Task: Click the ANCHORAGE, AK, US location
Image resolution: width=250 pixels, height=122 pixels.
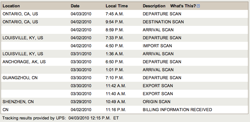Action: point(24,62)
